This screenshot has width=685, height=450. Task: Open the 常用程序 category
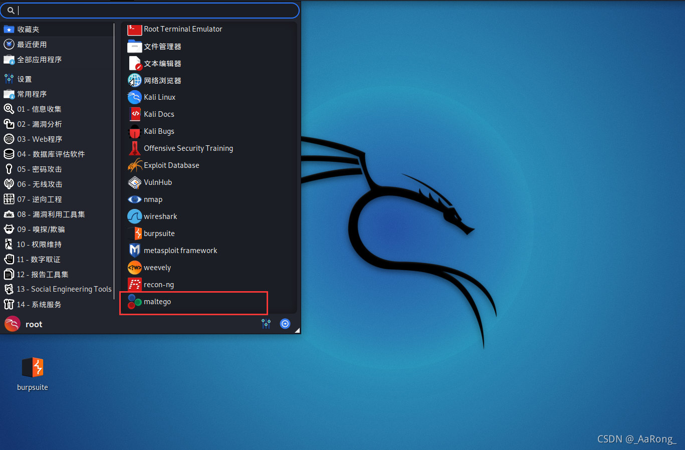click(x=57, y=94)
